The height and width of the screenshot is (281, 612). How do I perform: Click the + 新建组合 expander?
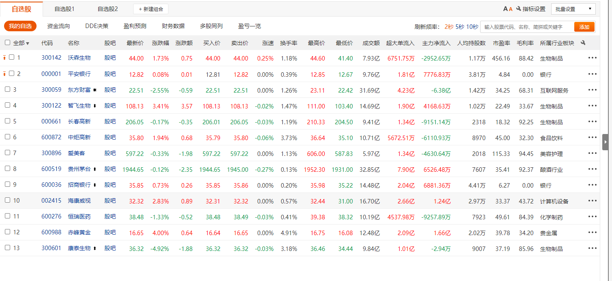click(151, 9)
